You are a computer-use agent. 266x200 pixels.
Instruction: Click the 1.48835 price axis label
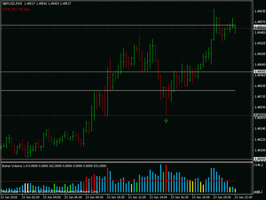260,86
